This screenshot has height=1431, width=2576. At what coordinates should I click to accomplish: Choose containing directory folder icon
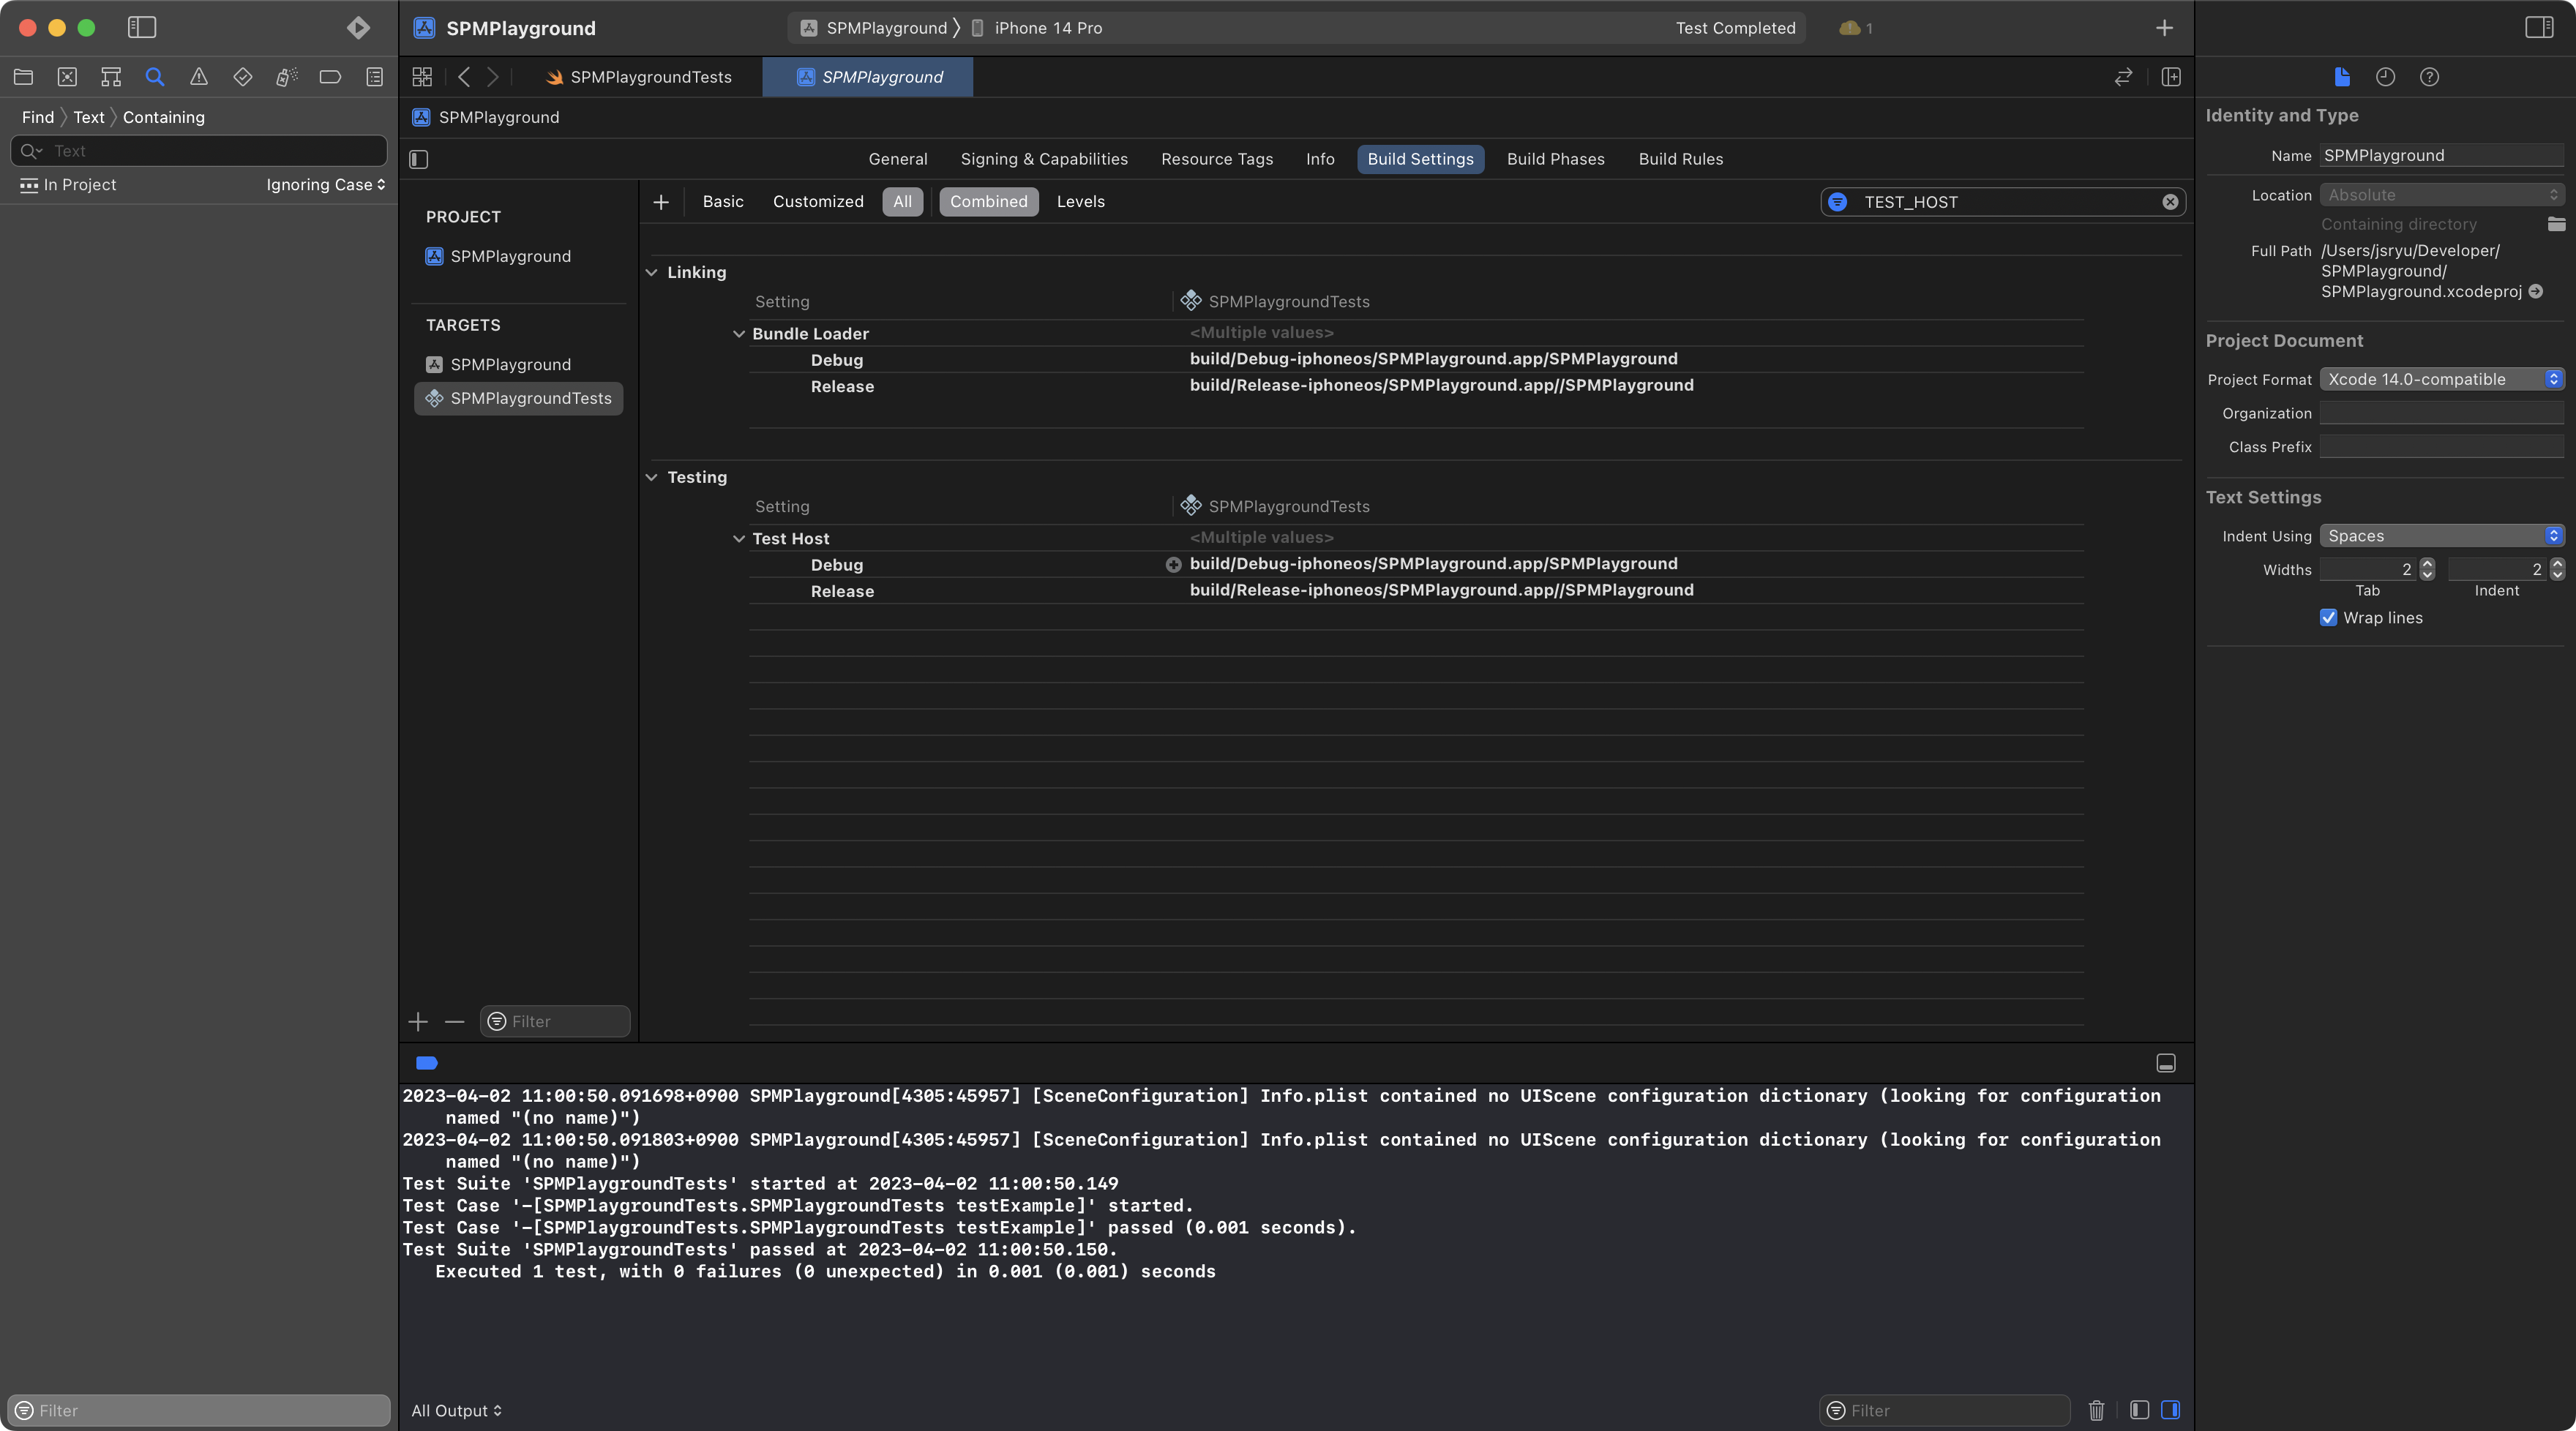coord(2556,224)
